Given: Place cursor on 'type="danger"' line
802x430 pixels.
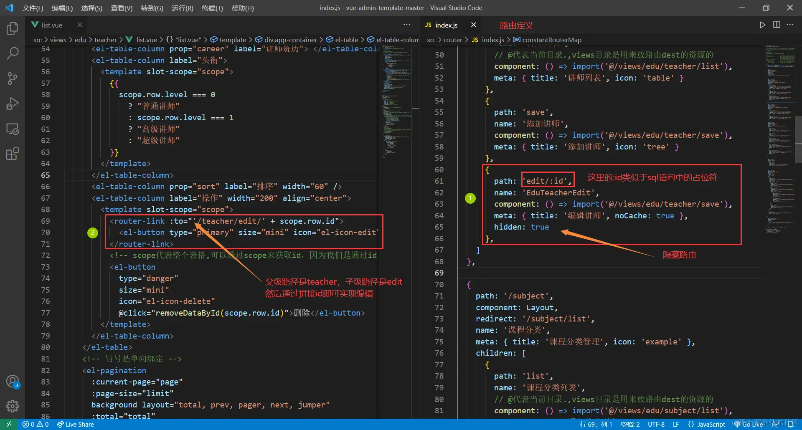Looking at the screenshot, I should (x=148, y=278).
